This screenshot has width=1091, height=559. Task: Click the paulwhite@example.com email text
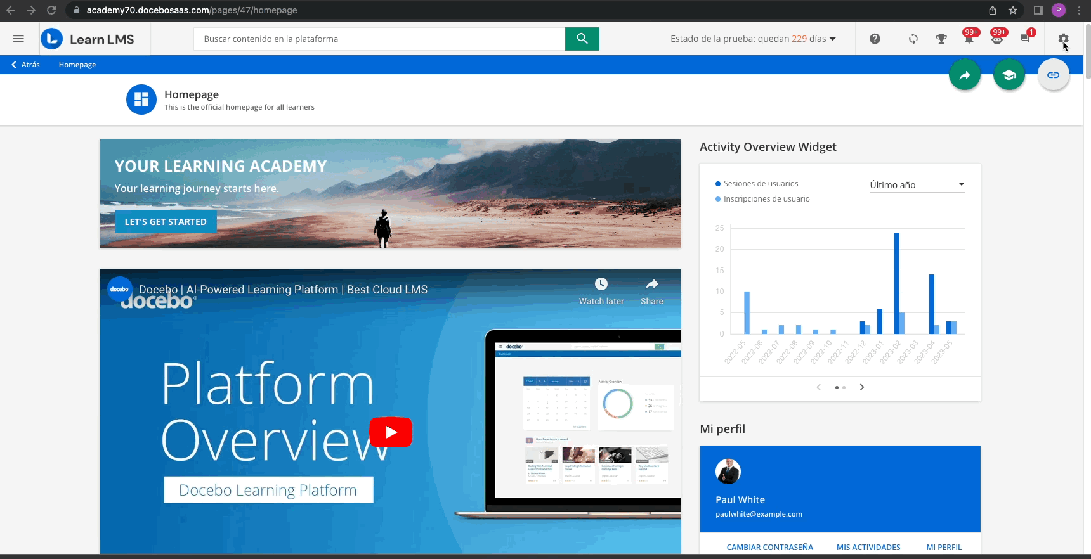759,514
